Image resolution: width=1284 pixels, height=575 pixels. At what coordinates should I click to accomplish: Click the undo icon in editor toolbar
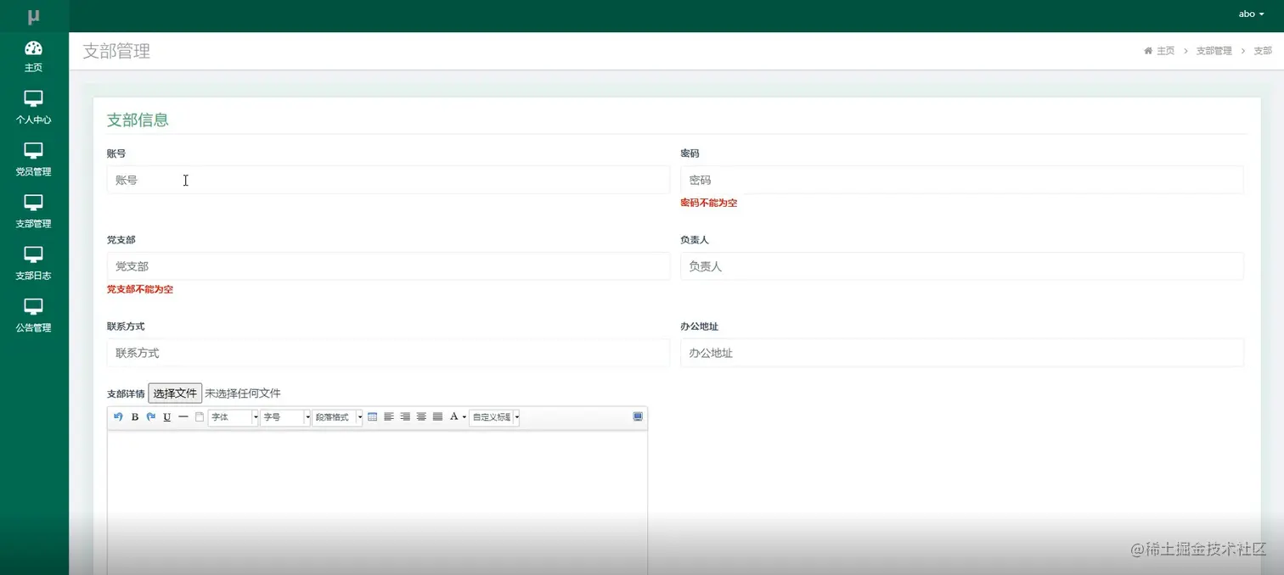[x=118, y=416]
